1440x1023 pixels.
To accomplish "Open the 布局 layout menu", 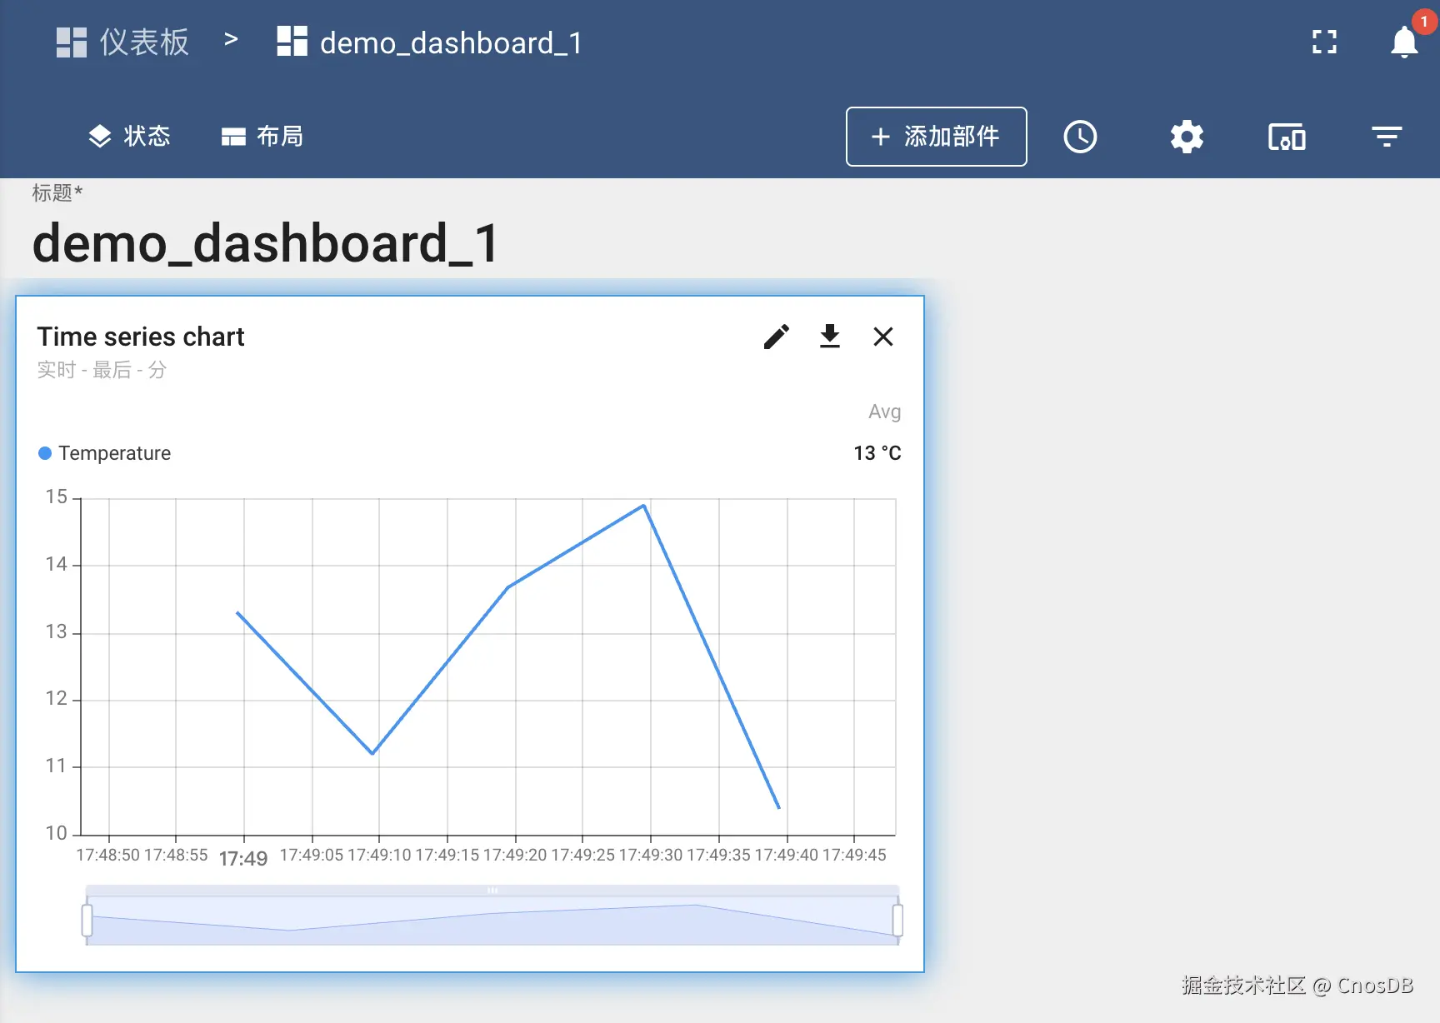I will (262, 137).
